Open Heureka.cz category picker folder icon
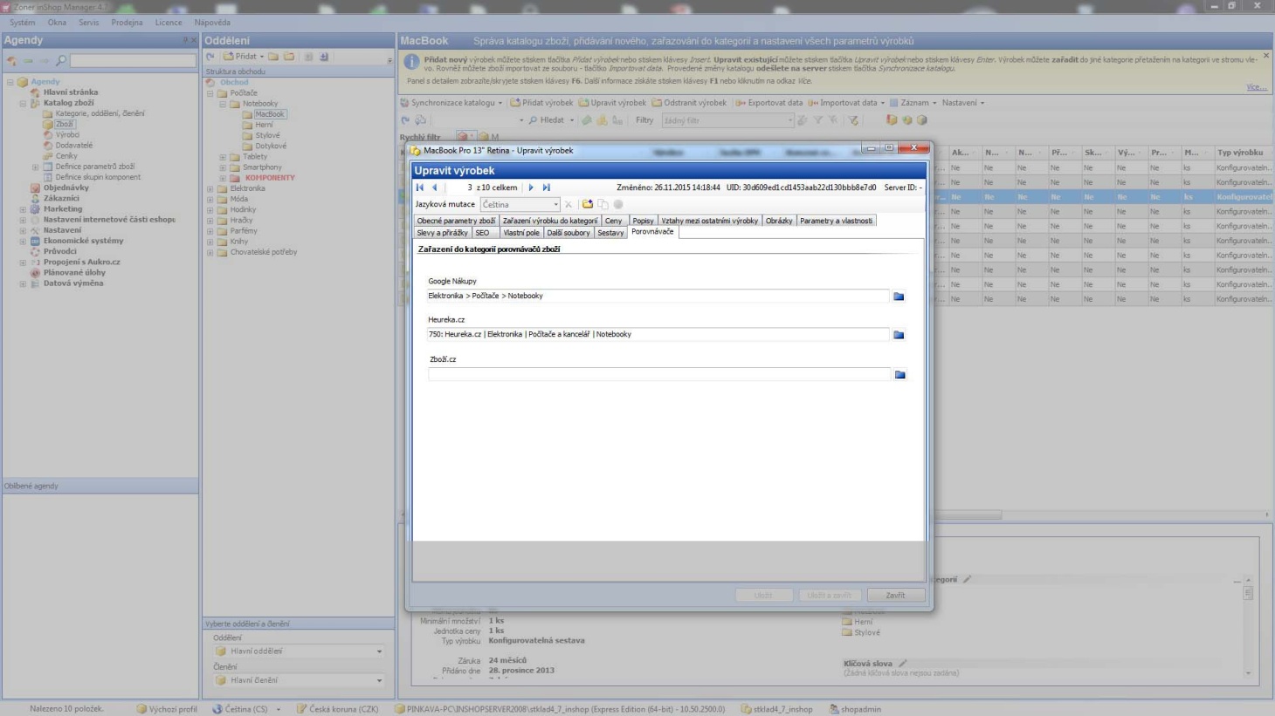This screenshot has height=716, width=1275. point(899,335)
